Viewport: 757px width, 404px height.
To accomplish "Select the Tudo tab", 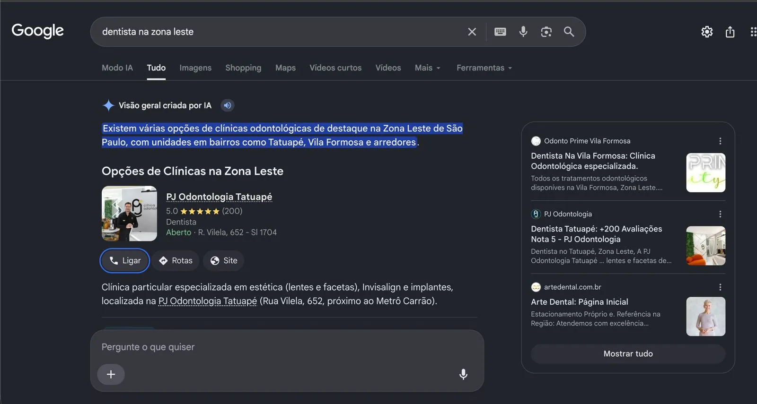I will pos(156,68).
